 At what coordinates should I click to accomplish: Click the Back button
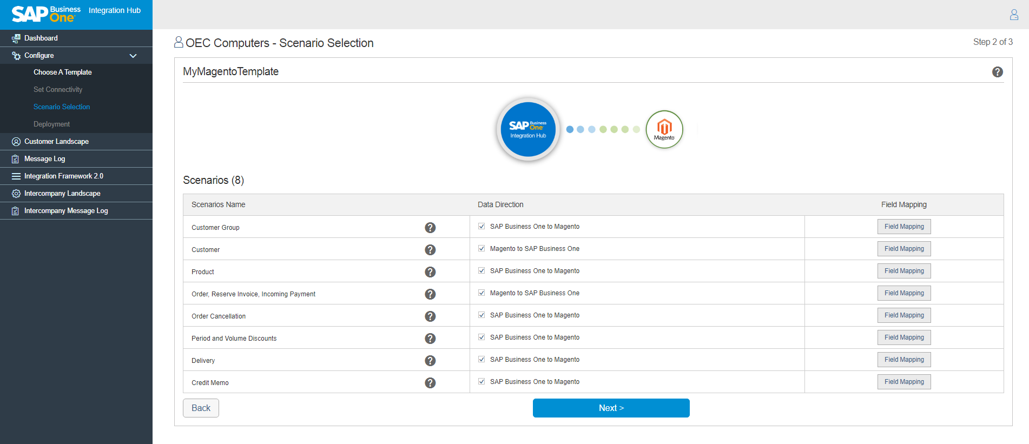point(201,408)
